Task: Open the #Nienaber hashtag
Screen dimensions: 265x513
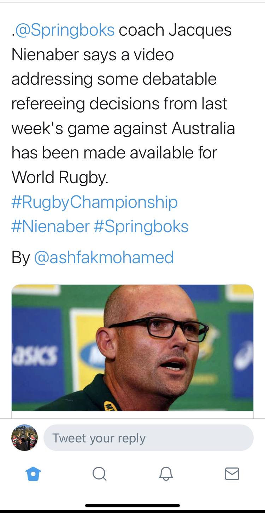Action: pyautogui.click(x=51, y=227)
